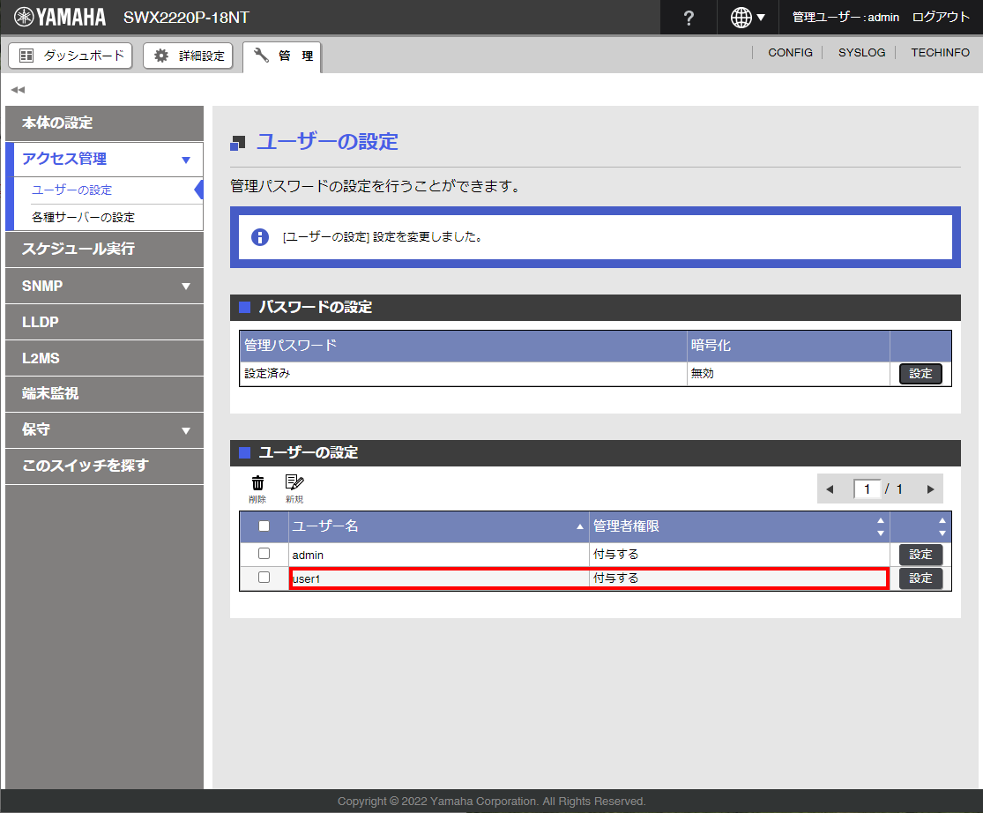This screenshot has height=813, width=983.
Task: Check the admin user checkbox
Action: point(264,554)
